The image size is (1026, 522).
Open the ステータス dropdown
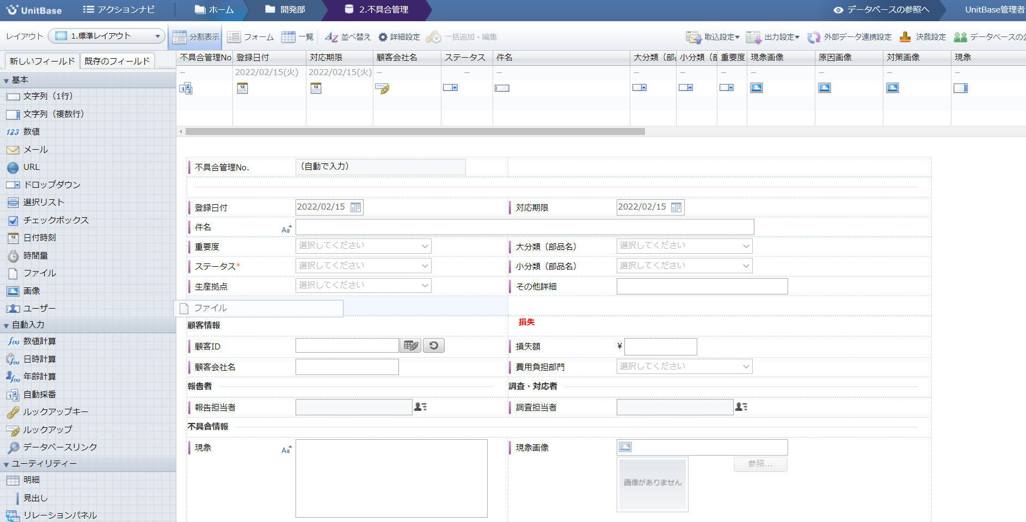tap(364, 266)
